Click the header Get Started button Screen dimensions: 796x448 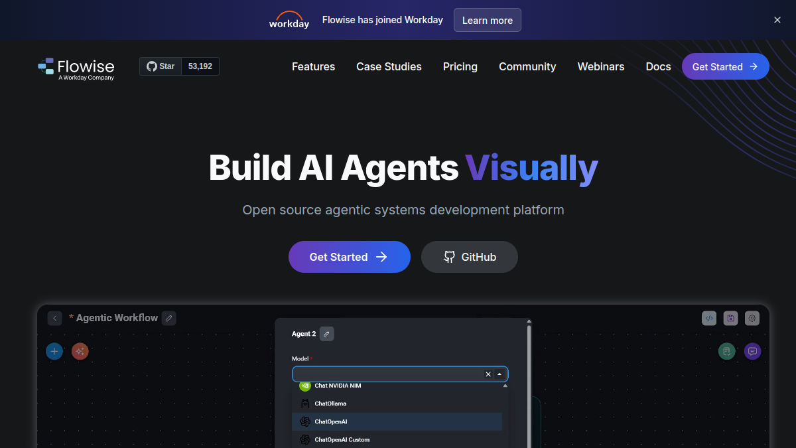726,66
